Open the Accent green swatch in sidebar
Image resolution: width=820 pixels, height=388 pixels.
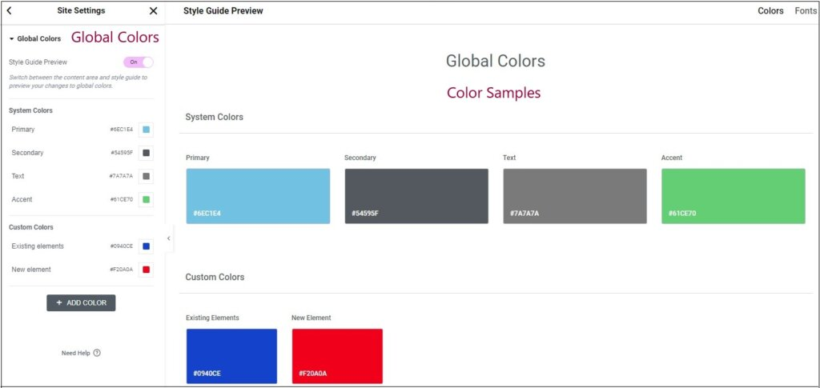(146, 199)
